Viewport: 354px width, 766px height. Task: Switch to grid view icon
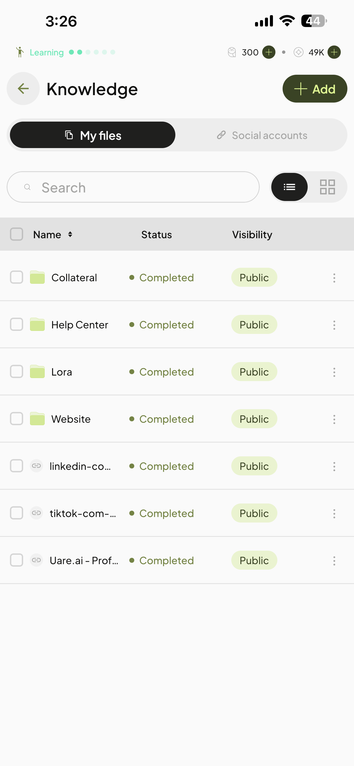click(327, 187)
